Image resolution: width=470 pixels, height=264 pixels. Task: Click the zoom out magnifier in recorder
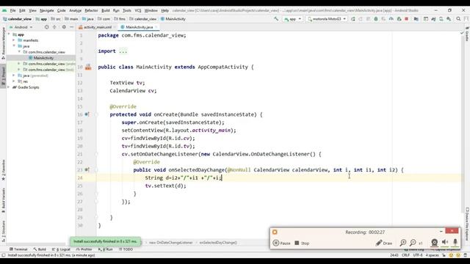pyautogui.click(x=413, y=243)
